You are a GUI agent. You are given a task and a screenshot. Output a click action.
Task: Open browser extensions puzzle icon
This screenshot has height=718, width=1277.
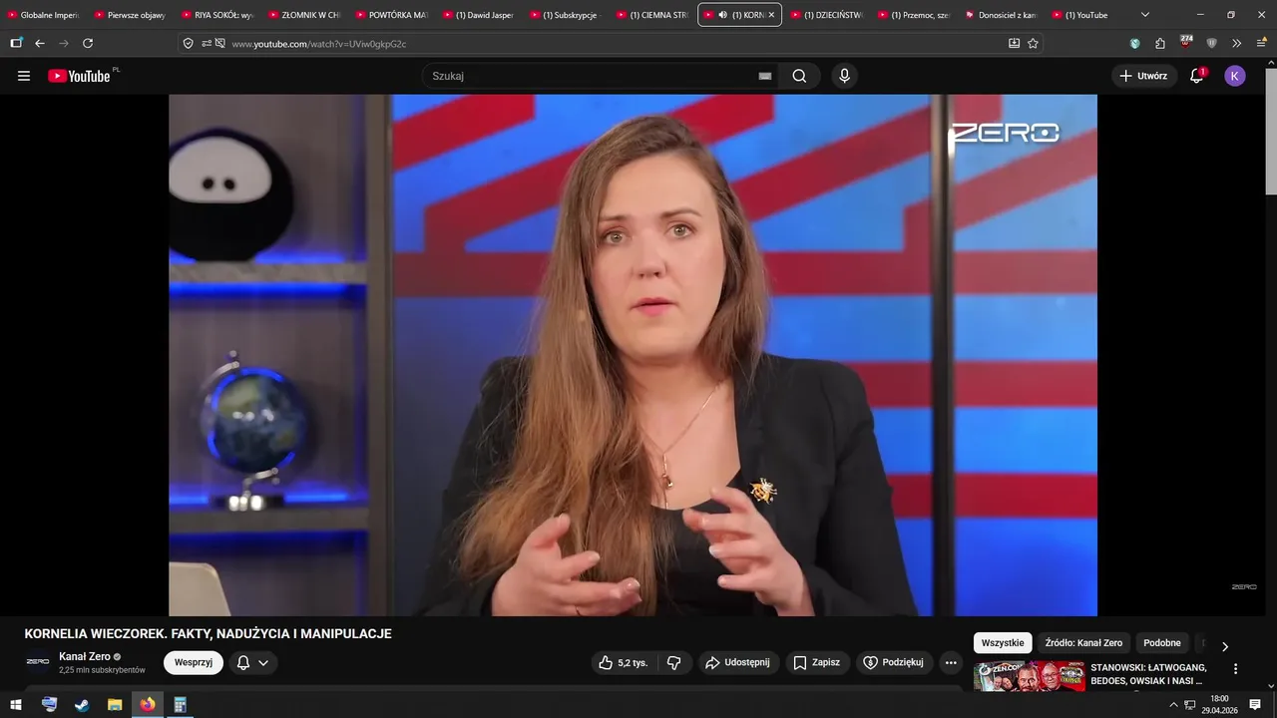point(1160,43)
